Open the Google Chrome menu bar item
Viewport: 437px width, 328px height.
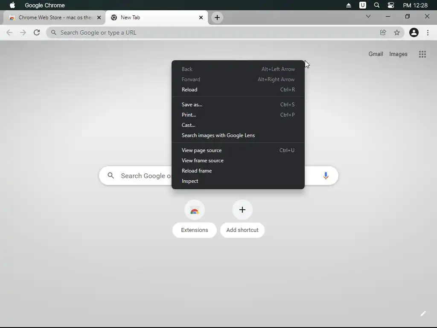click(44, 5)
